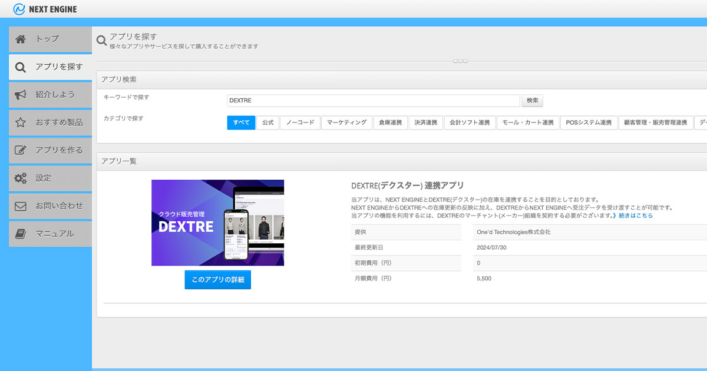The image size is (707, 371).
Task: Click the keyword search field containing DEXTRE
Action: coord(374,101)
